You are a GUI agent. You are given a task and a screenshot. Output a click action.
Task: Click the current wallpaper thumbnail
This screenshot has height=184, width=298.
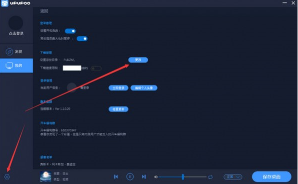46,177
